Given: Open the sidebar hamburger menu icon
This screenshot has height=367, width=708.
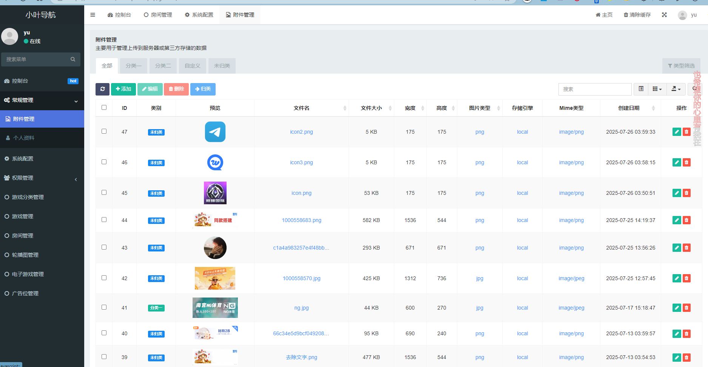Looking at the screenshot, I should point(93,15).
